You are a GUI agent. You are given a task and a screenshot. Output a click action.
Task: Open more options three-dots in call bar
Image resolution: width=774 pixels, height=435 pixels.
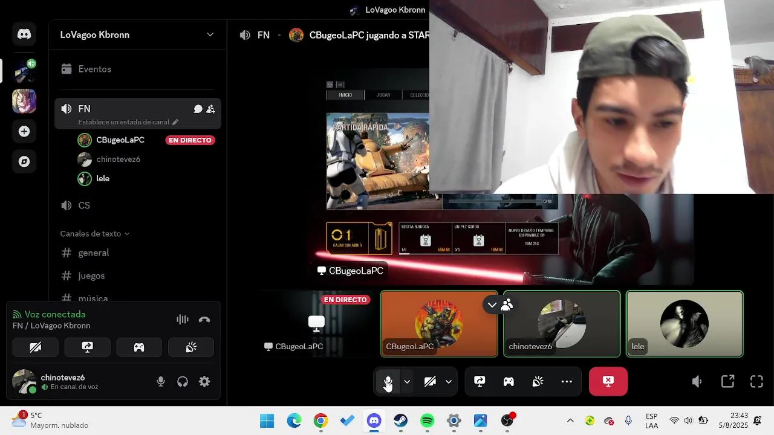[x=567, y=381]
